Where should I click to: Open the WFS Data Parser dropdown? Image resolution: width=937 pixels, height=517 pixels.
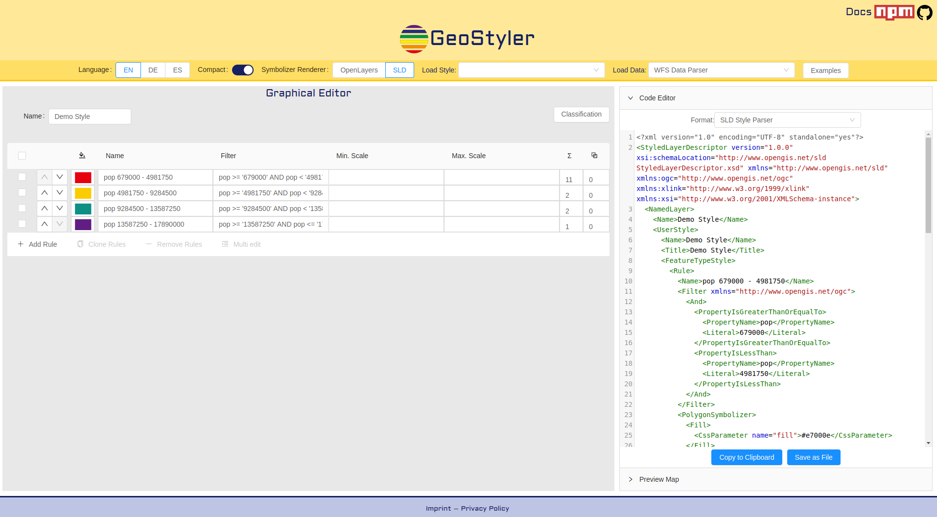[721, 70]
